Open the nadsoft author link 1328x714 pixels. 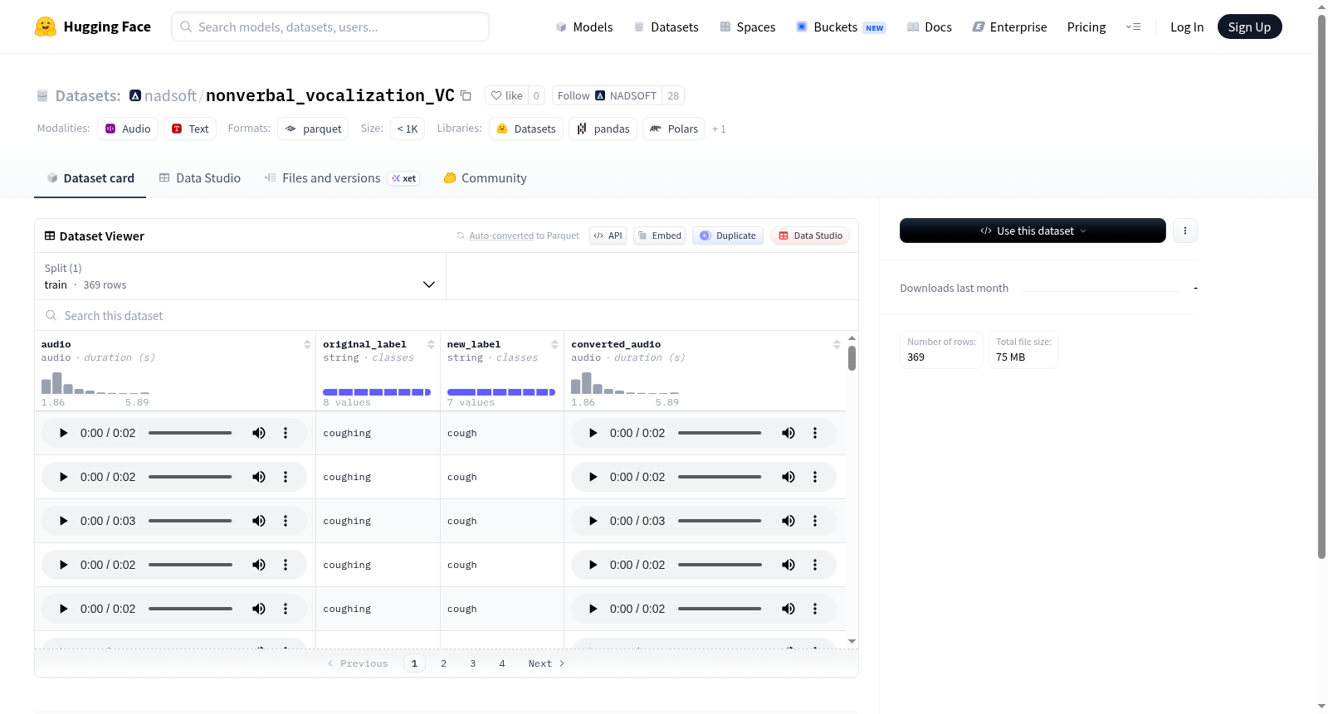click(170, 96)
